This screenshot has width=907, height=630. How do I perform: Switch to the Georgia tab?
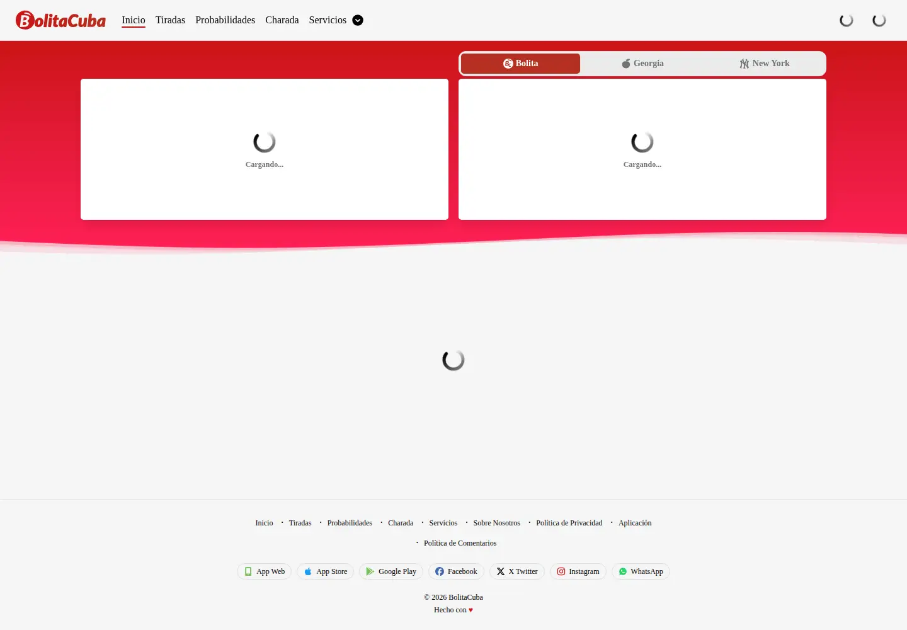coord(642,64)
